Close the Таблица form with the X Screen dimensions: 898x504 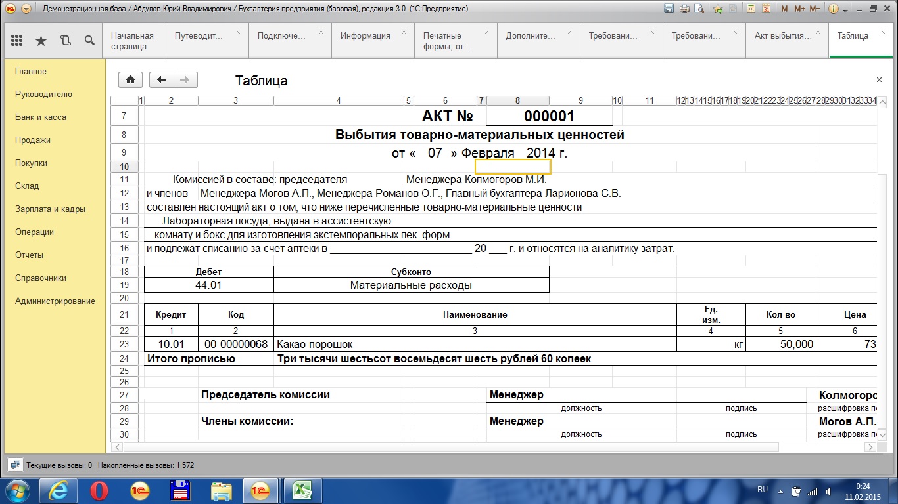(x=879, y=80)
